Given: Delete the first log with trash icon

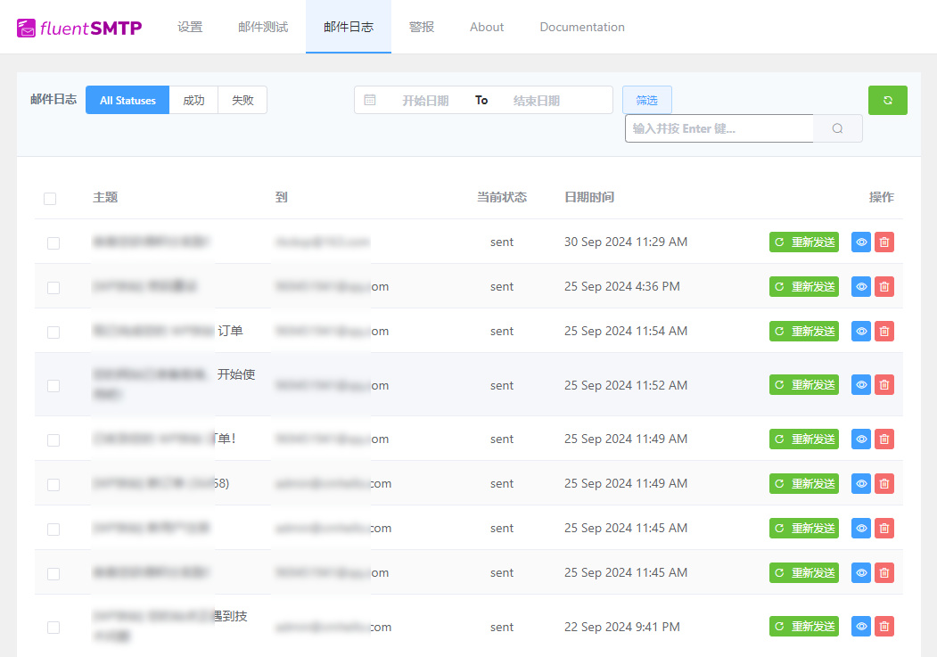Looking at the screenshot, I should pos(884,242).
